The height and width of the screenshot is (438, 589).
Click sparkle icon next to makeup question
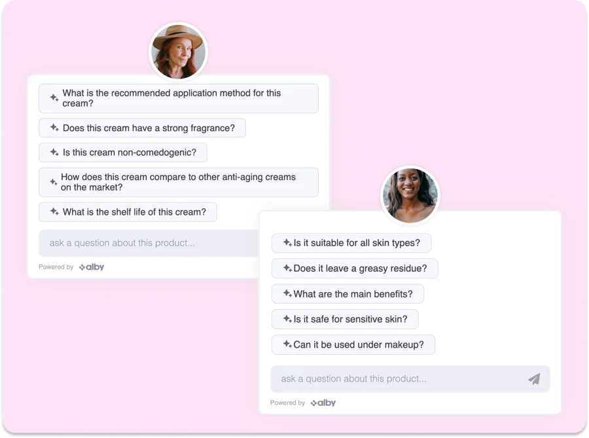[x=287, y=344]
